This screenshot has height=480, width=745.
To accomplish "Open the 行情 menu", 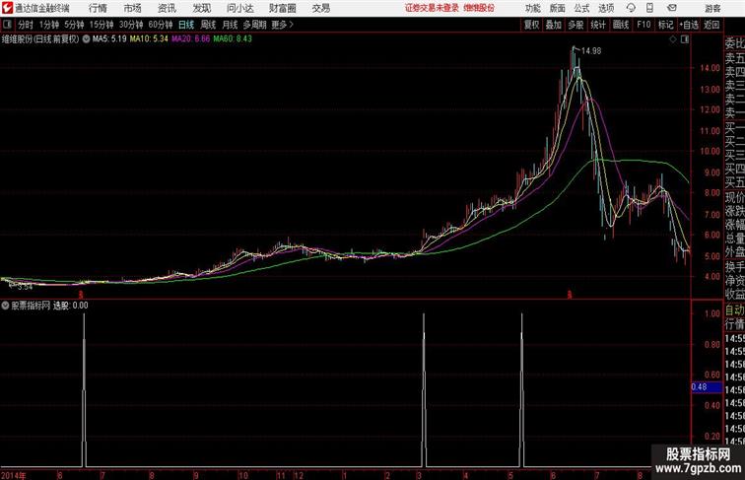I will [x=98, y=8].
